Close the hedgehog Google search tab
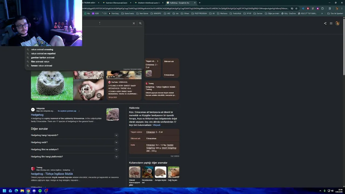The height and width of the screenshot is (194, 345). [195, 3]
